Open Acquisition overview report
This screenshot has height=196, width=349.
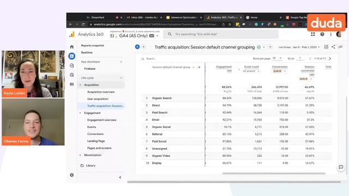[101, 92]
